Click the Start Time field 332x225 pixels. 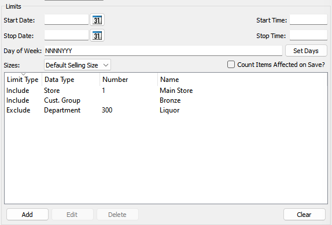(x=308, y=20)
